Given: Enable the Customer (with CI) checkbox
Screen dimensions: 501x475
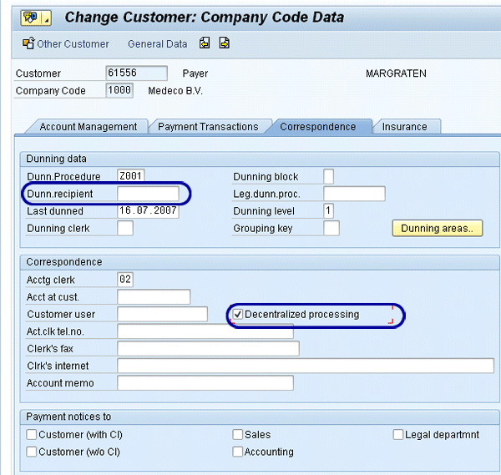Looking at the screenshot, I should 32,435.
